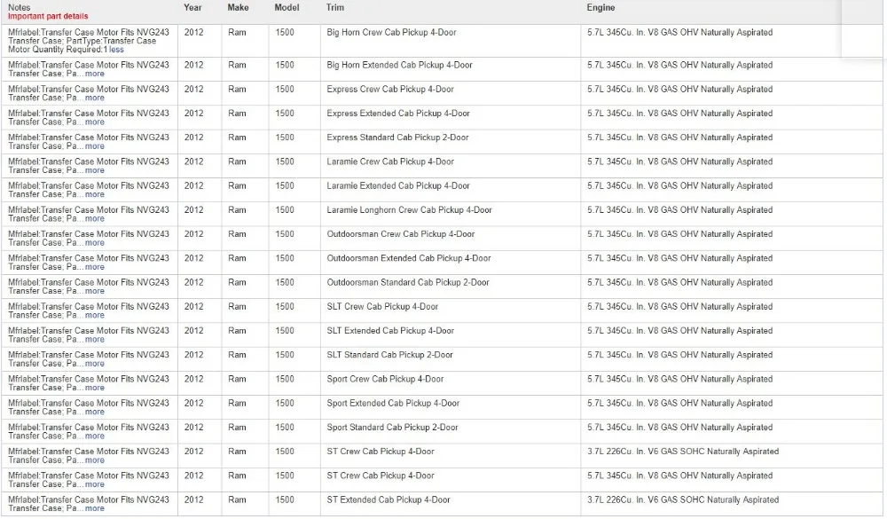Click the 'Notes' column header
The width and height of the screenshot is (887, 519).
click(x=20, y=7)
